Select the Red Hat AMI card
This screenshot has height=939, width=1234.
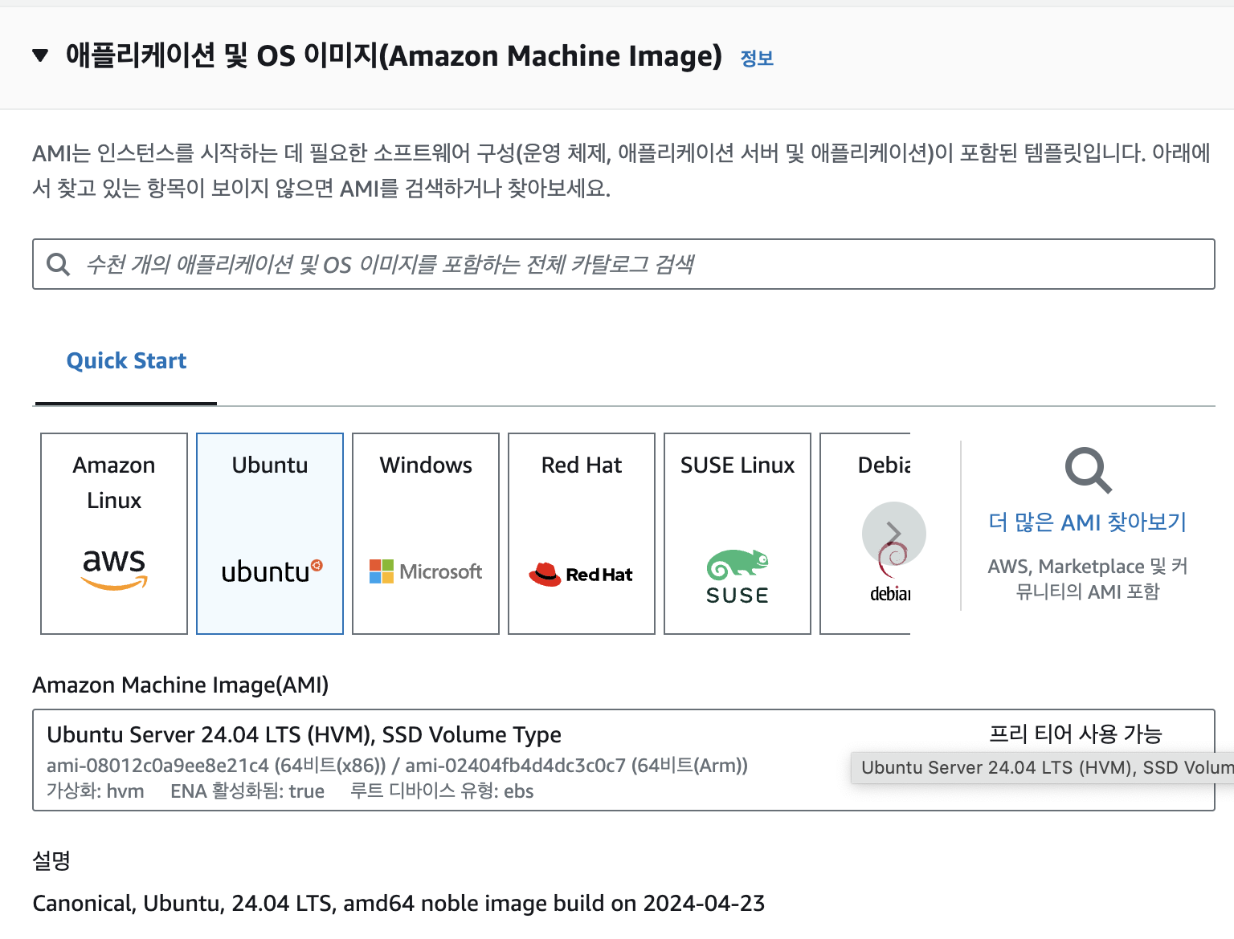582,534
